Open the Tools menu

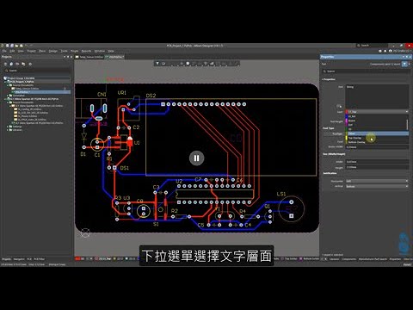(64, 51)
